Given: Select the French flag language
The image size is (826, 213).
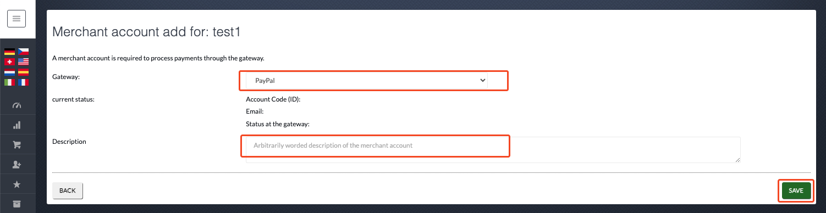Looking at the screenshot, I should point(23,82).
